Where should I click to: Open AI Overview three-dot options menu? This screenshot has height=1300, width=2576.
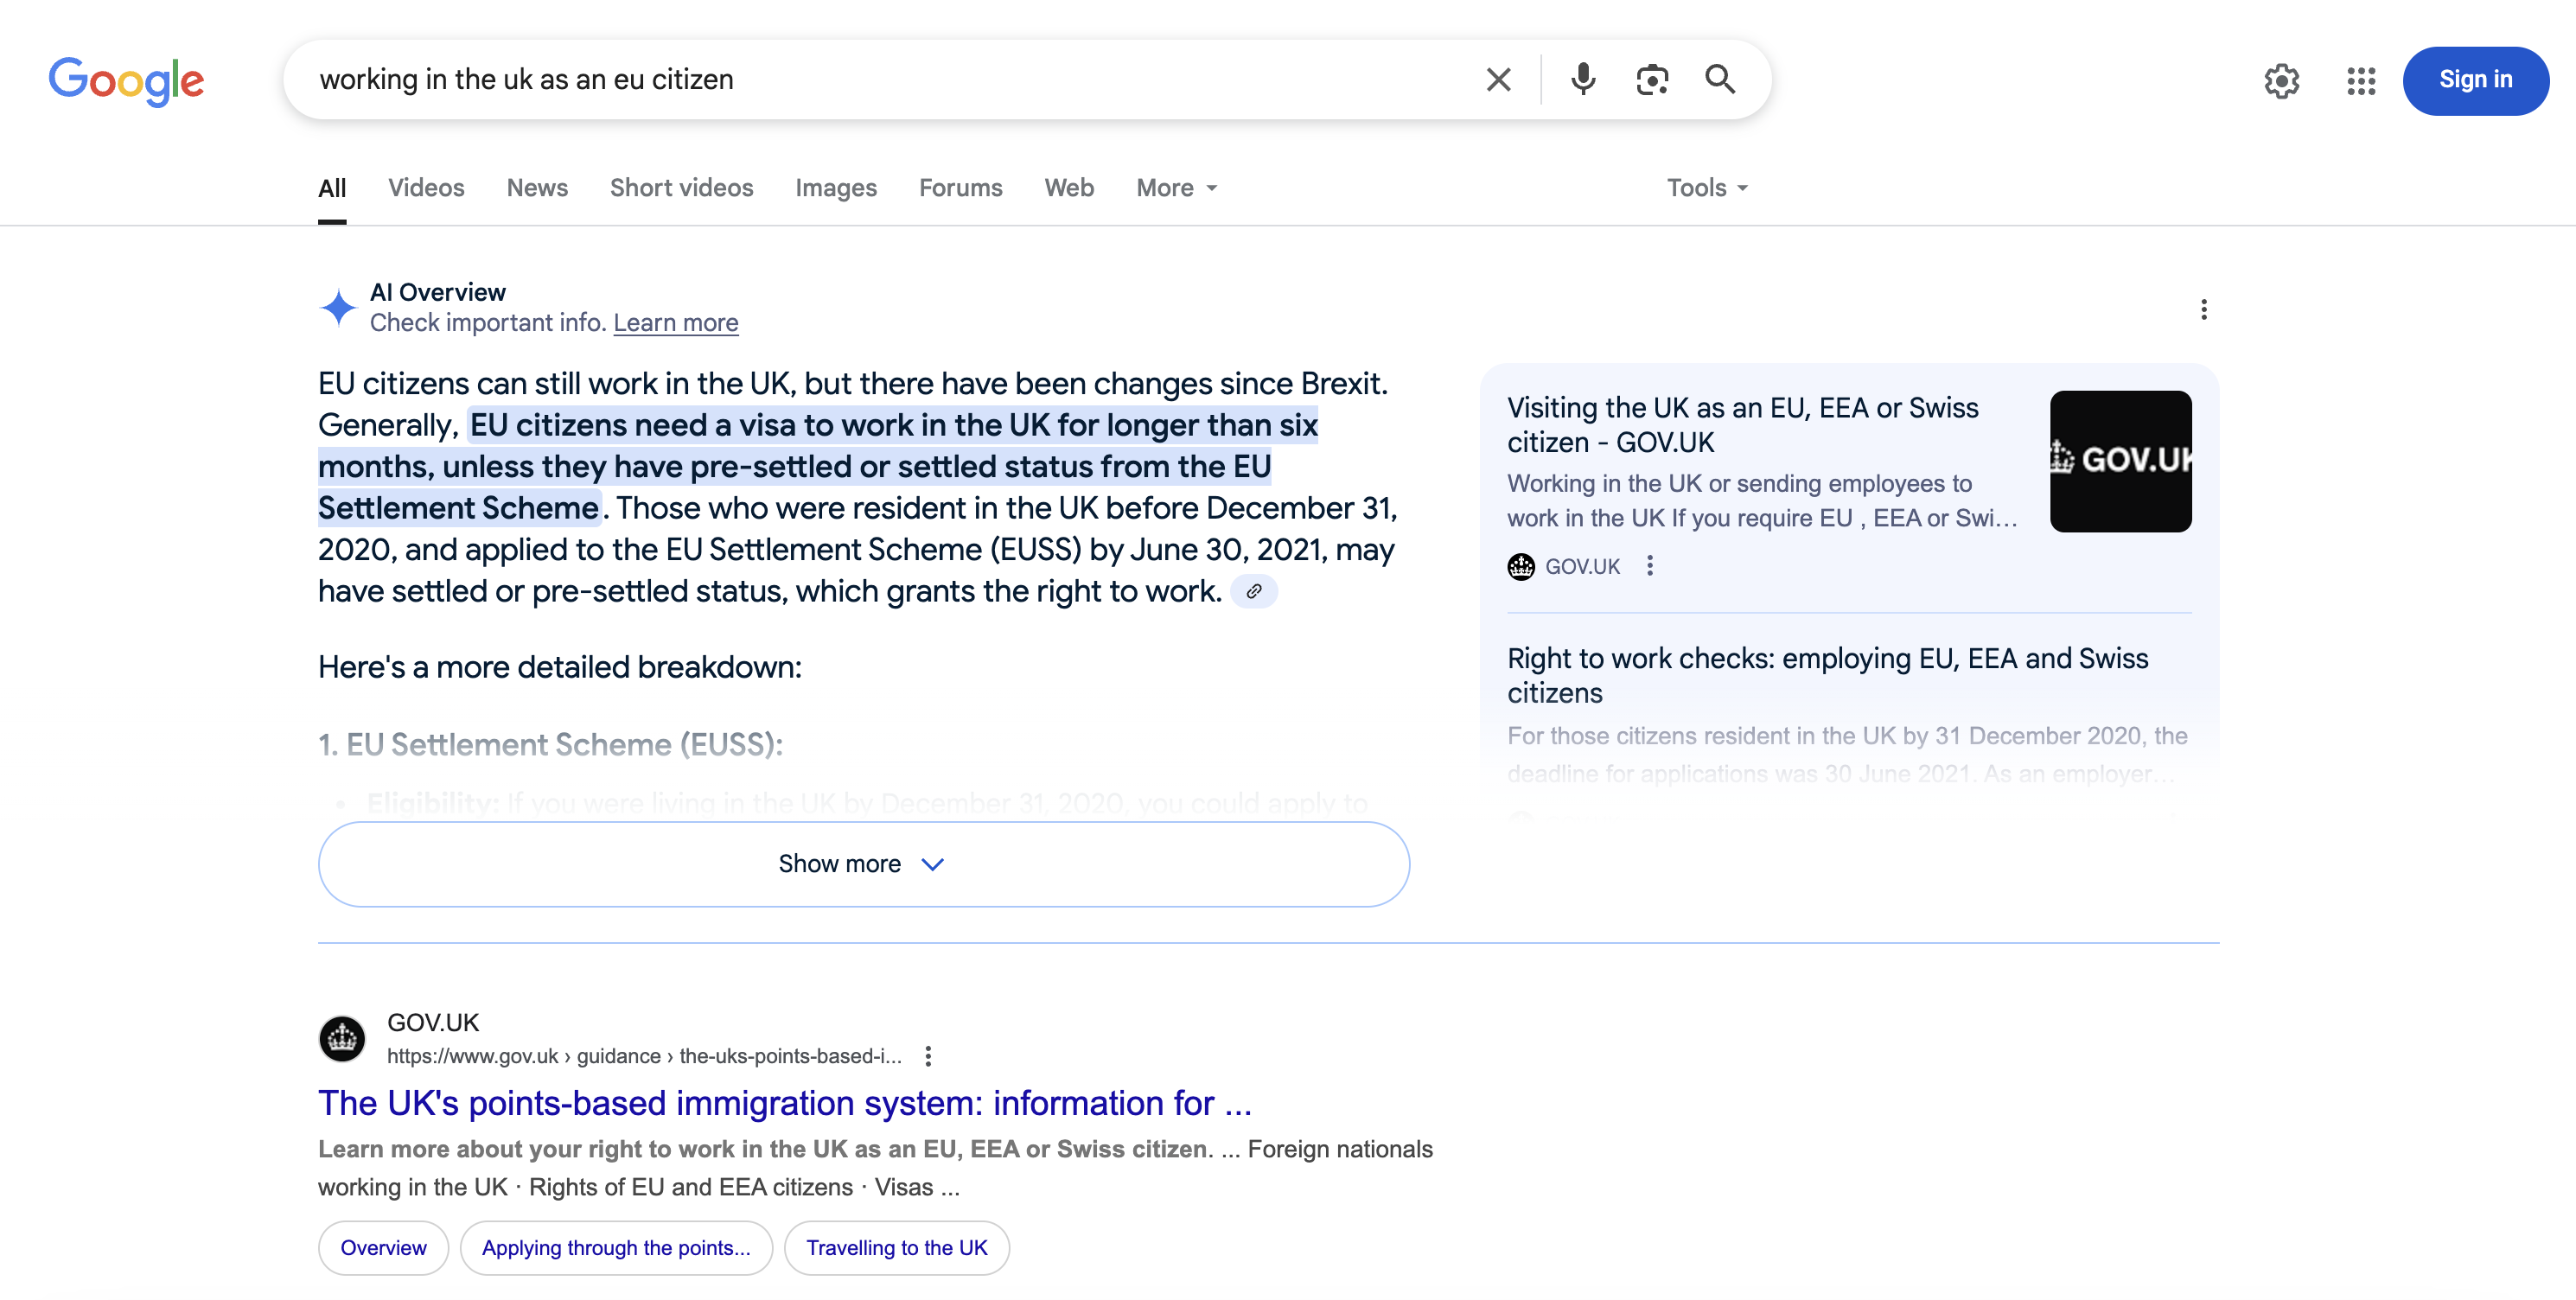2203,309
